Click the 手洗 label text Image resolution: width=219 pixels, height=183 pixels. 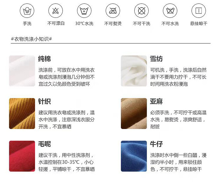point(27,23)
